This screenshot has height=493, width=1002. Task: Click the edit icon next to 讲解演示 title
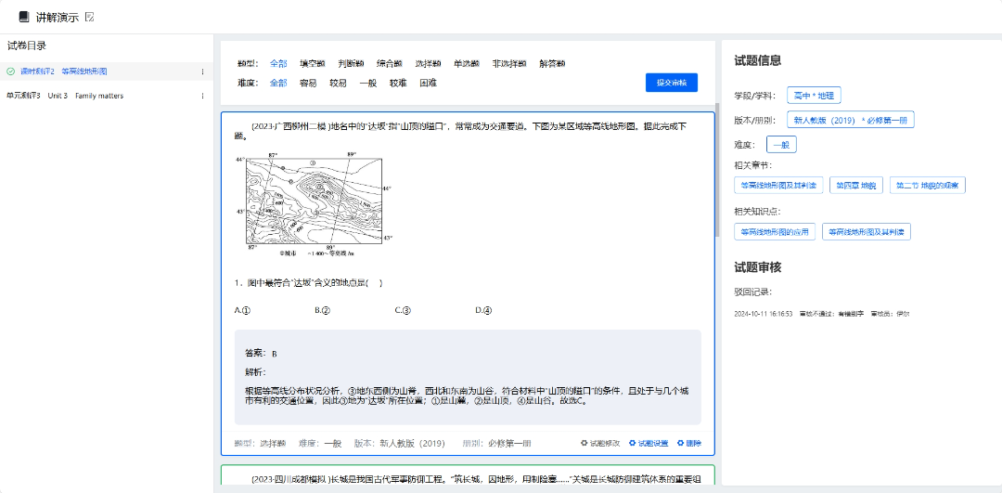(90, 18)
